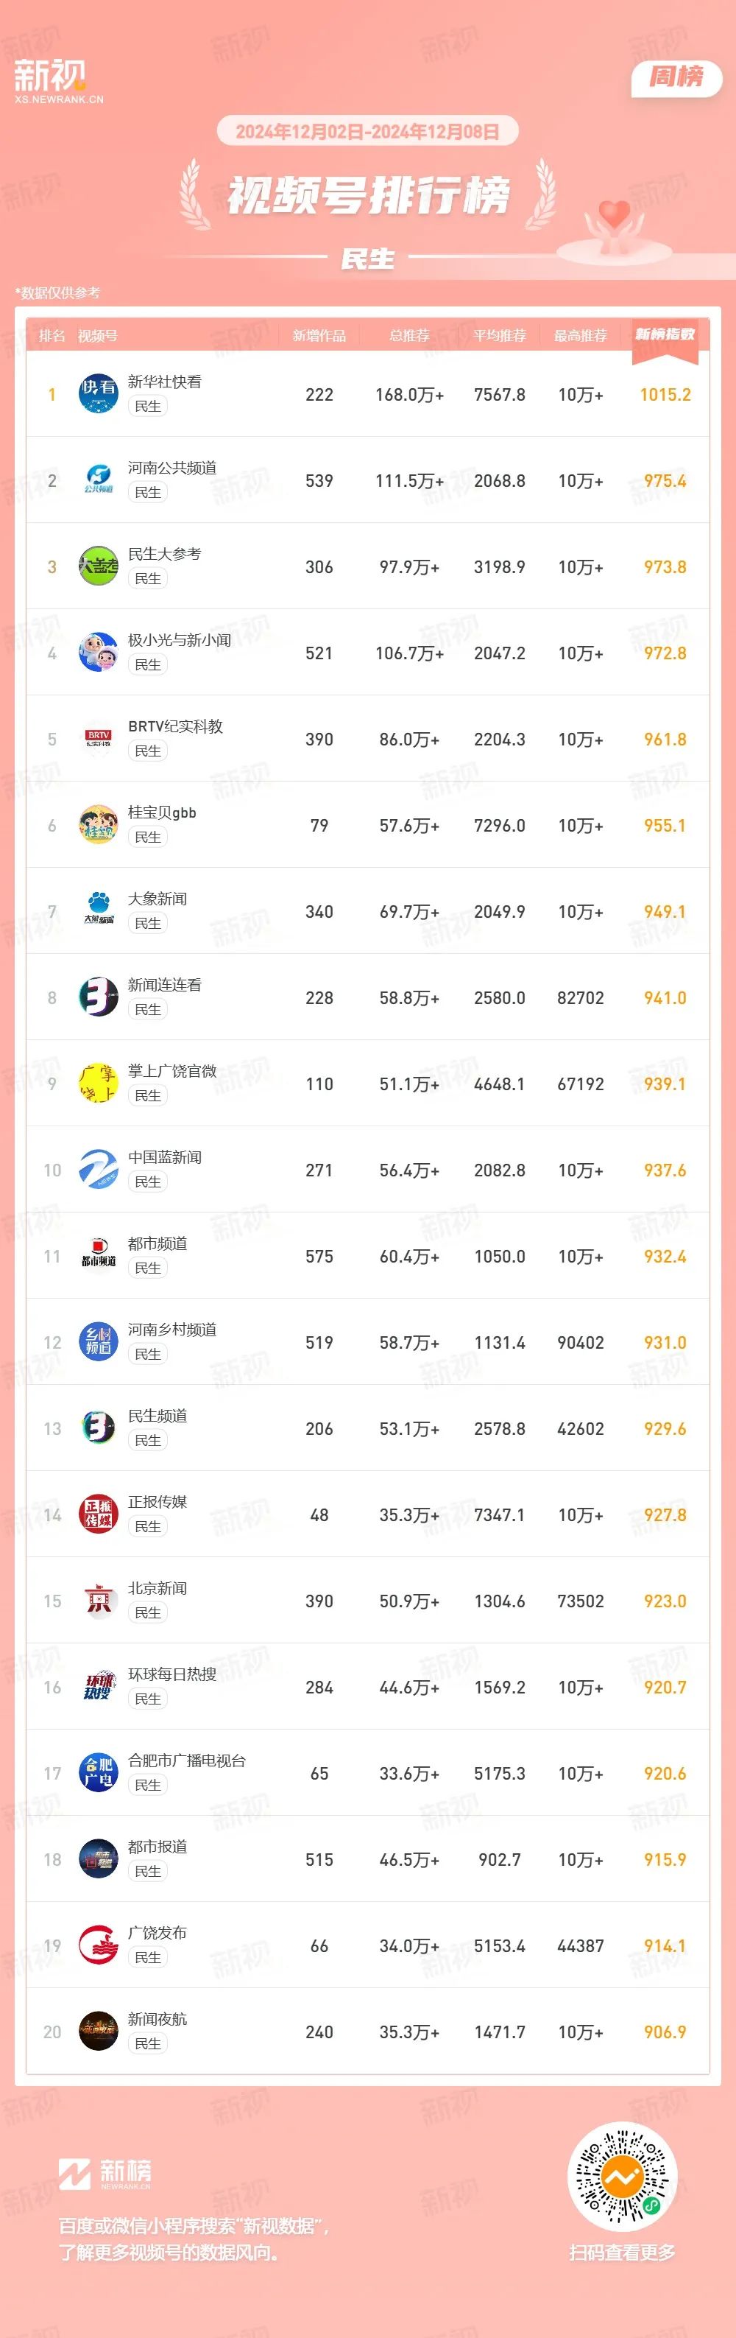This screenshot has width=736, height=2338.
Task: Click the 新增作品 column header
Action: (x=319, y=336)
